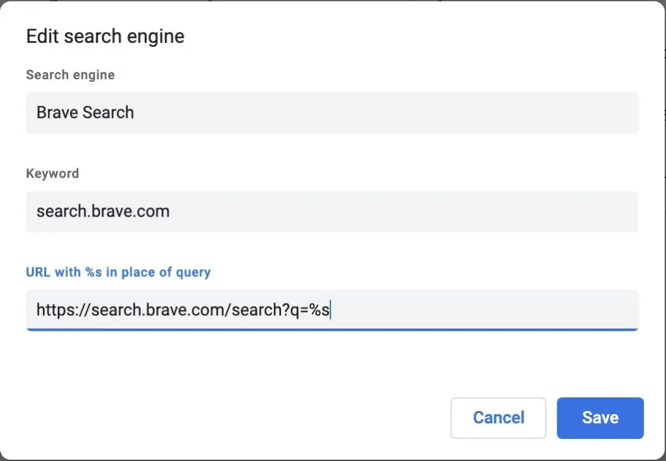666x461 pixels.
Task: Click the 'https://' prefix in the URL field
Action: (x=63, y=310)
